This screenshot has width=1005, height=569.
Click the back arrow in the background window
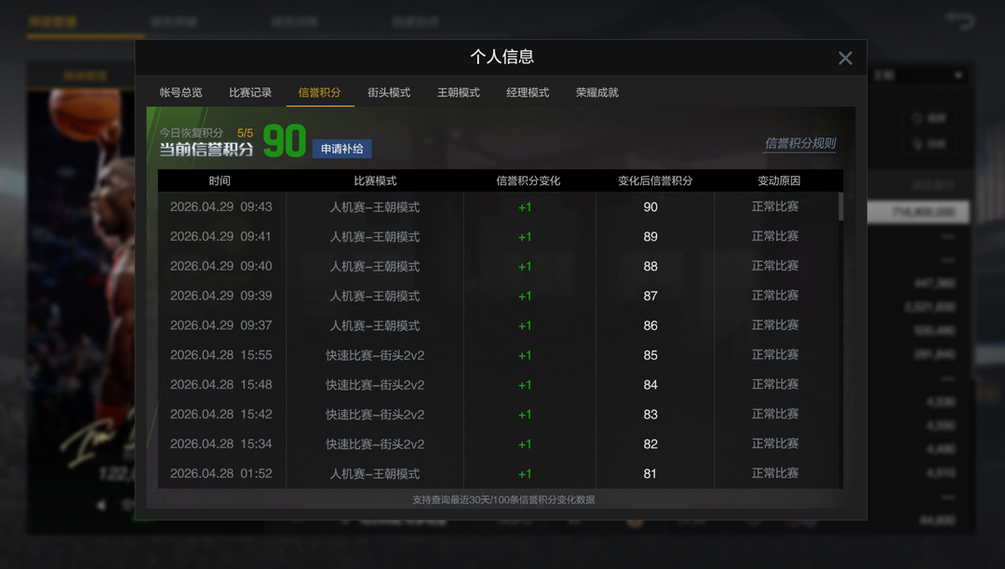[959, 20]
